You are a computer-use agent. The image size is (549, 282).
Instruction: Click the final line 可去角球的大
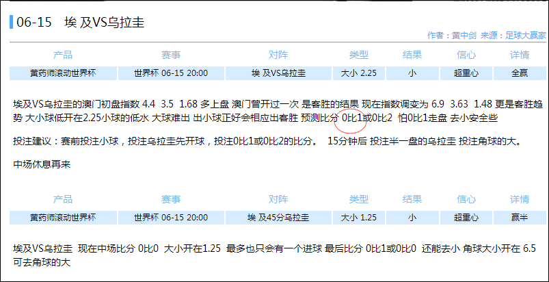pyautogui.click(x=42, y=262)
